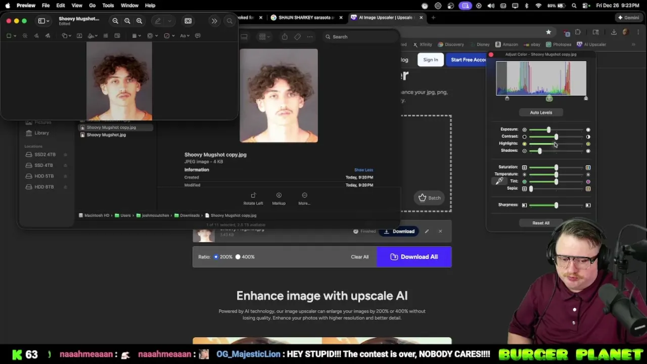Click the Finder Search field
647x364 pixels.
(360, 37)
